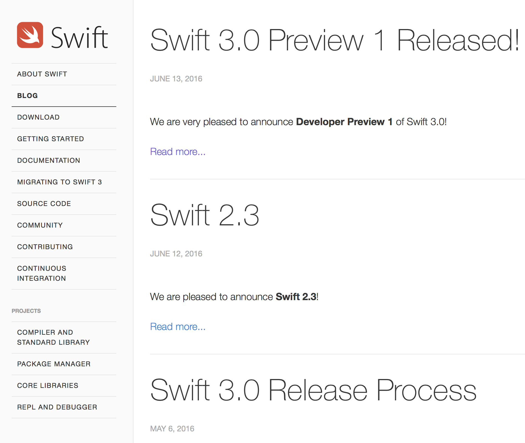Click the 'JUNE 13, 2016' date text
This screenshot has width=525, height=443.
(176, 79)
